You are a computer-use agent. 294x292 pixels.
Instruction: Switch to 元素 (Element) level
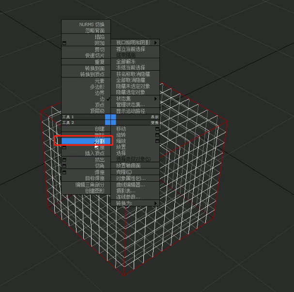[x=100, y=81]
